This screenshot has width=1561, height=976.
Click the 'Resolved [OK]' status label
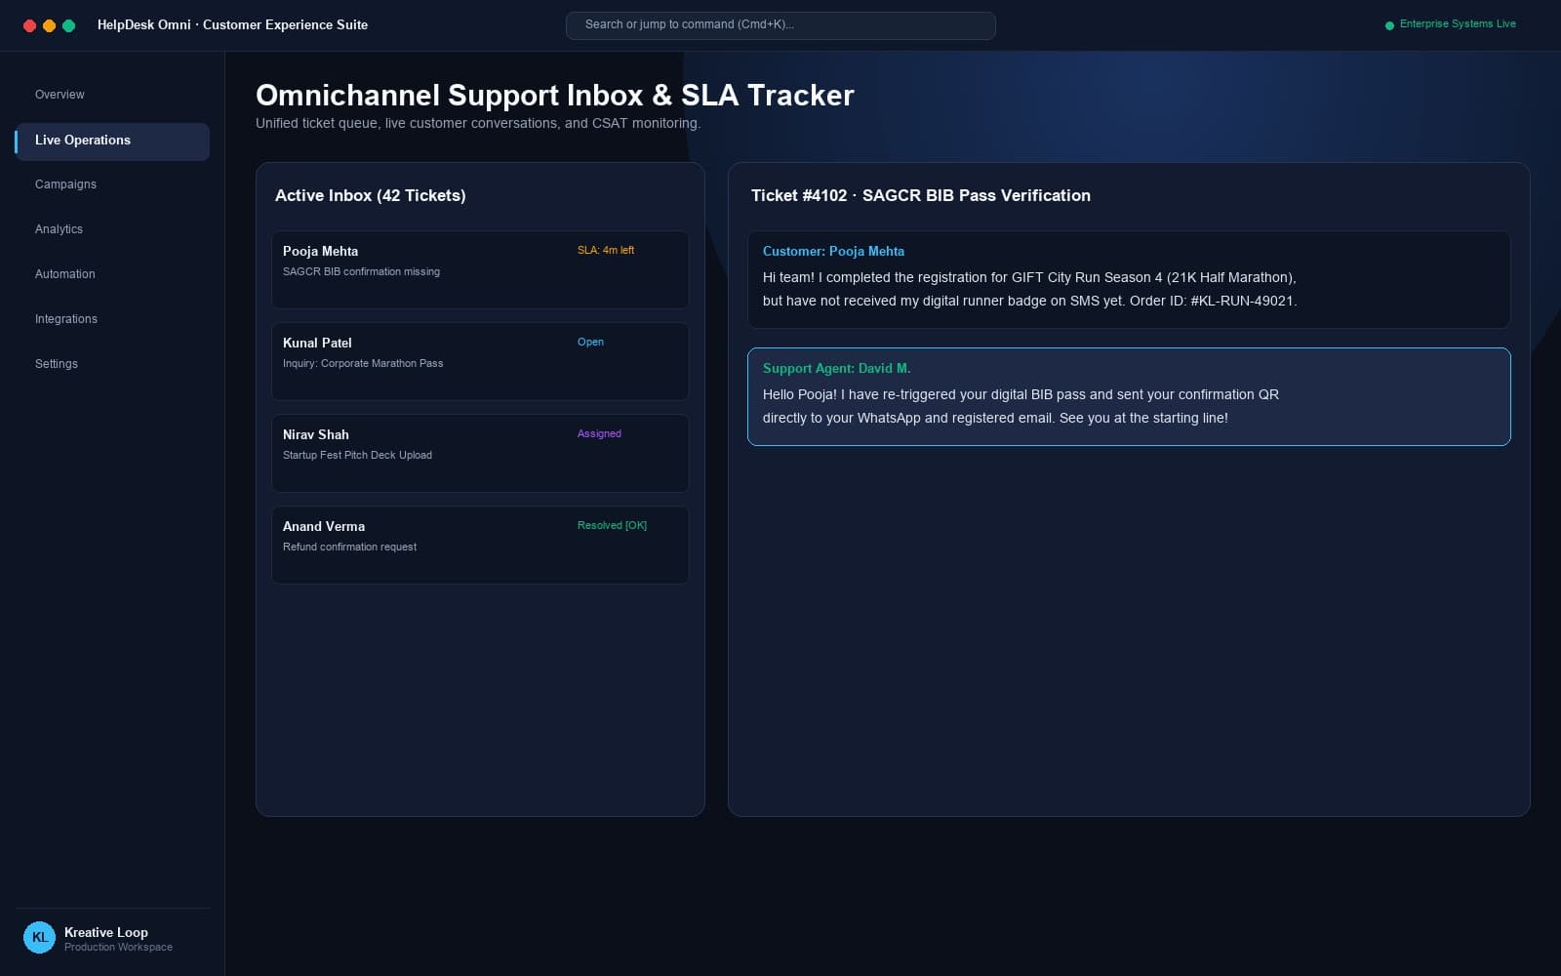[612, 525]
